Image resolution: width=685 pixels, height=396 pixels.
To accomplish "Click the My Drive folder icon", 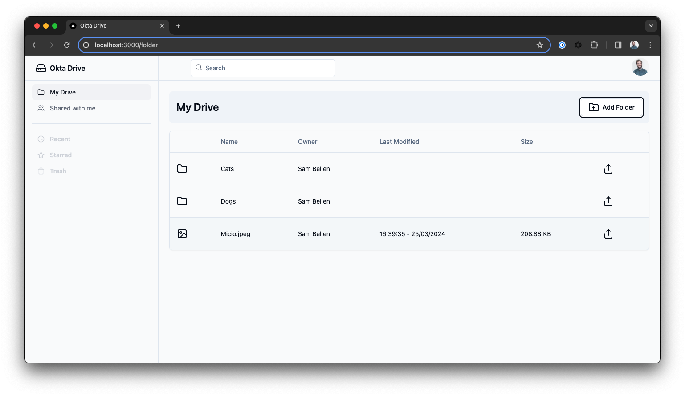I will [41, 92].
